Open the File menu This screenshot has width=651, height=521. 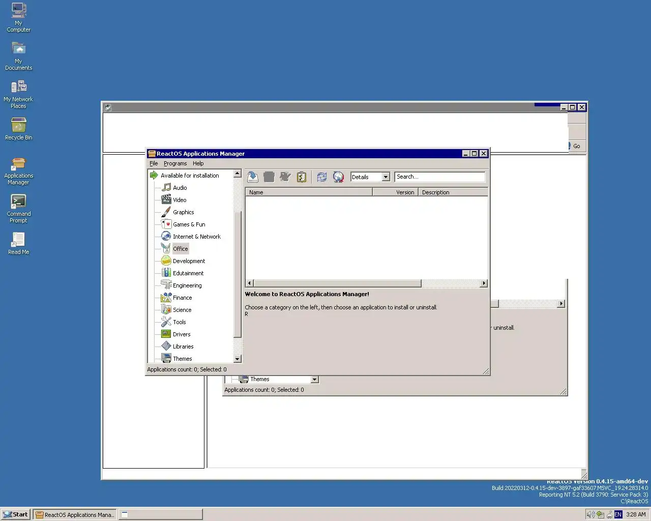point(154,163)
